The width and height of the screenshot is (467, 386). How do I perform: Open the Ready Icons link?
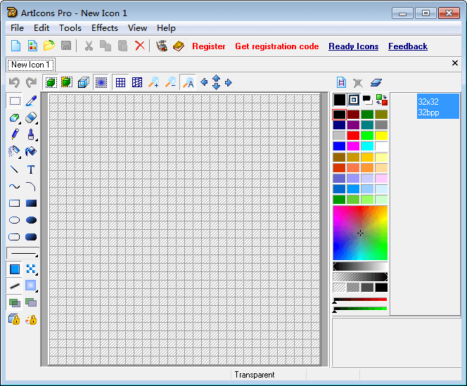353,46
